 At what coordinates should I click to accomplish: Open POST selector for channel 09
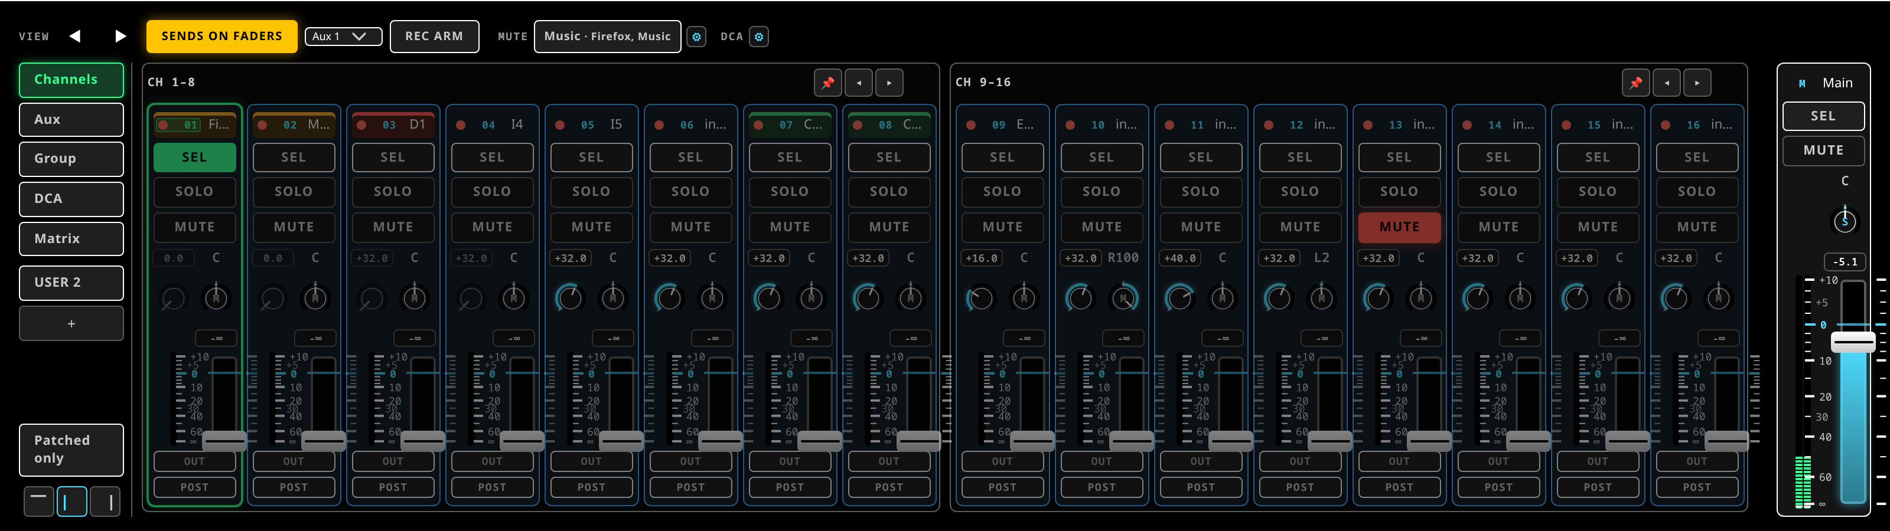(1002, 487)
